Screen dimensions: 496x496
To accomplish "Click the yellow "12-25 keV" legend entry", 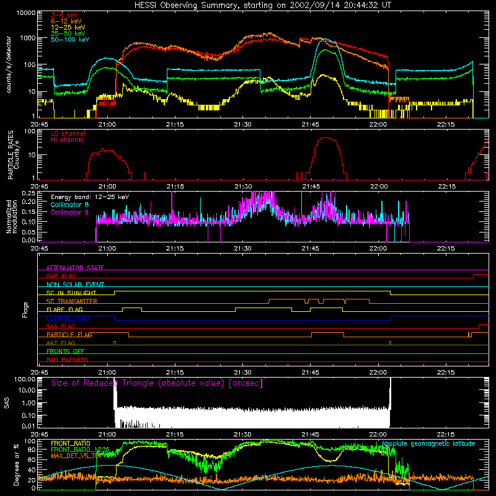I will 68,27.
